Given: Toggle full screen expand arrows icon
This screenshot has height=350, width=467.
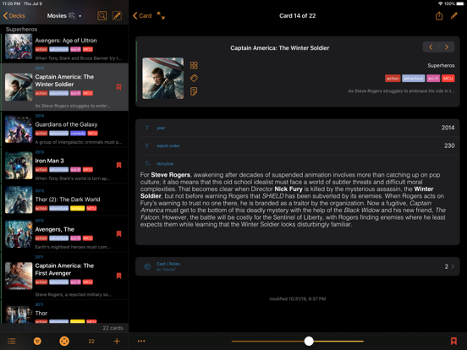Looking at the screenshot, I should (161, 15).
